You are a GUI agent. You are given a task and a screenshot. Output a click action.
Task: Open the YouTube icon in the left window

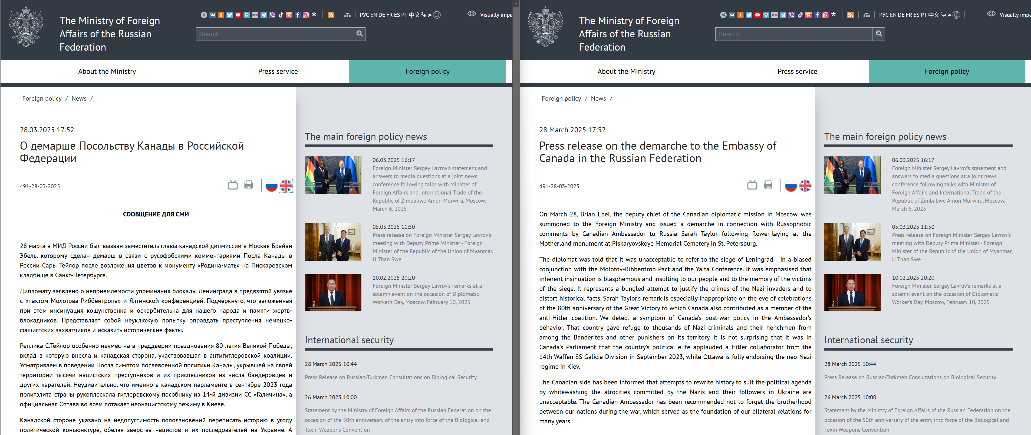click(238, 15)
